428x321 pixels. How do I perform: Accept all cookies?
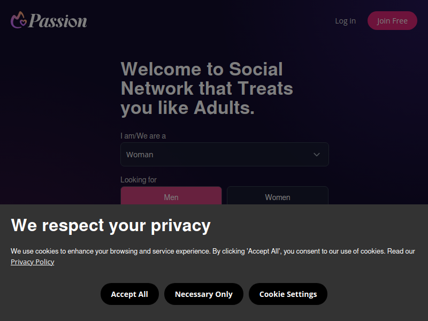129,294
